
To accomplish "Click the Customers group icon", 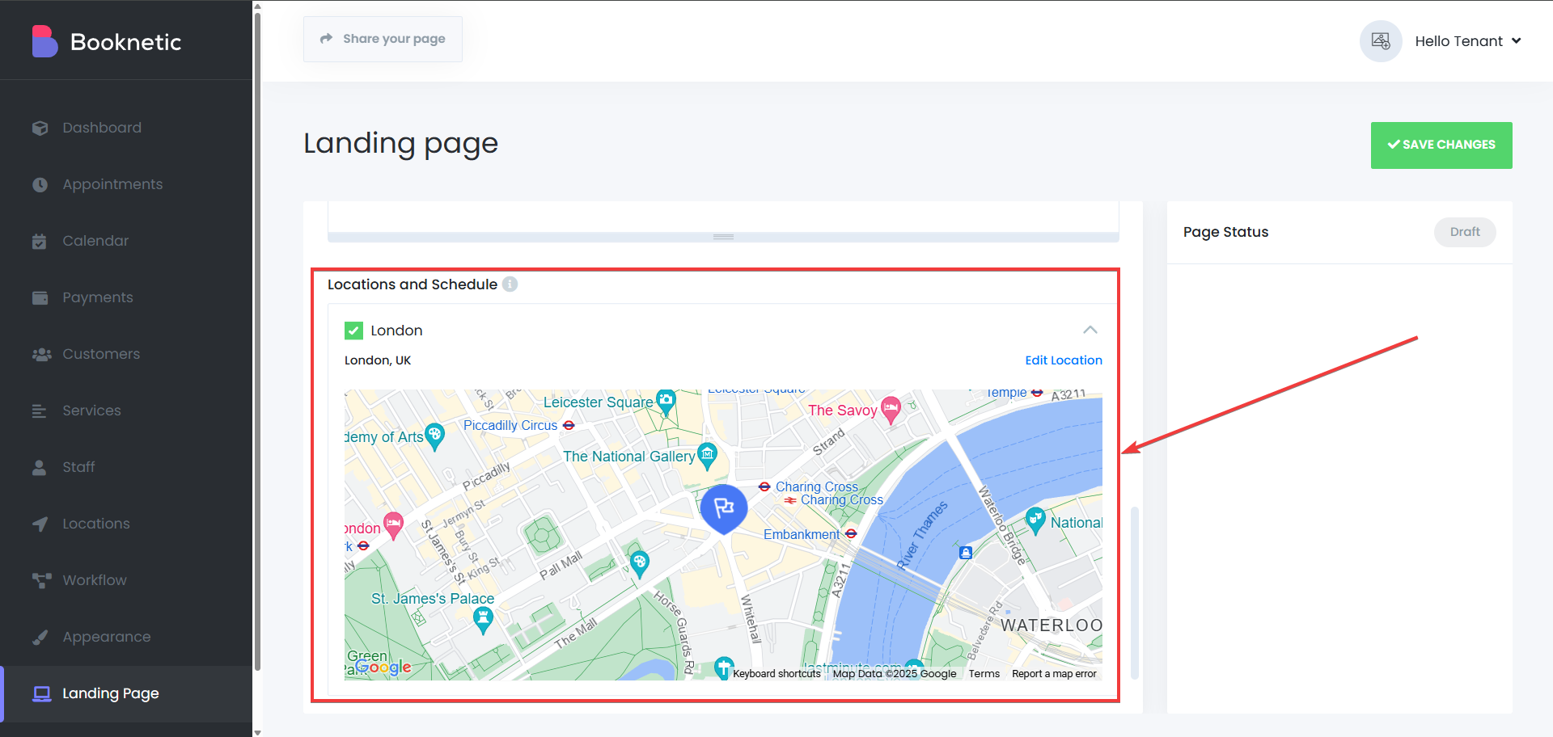I will pos(41,354).
